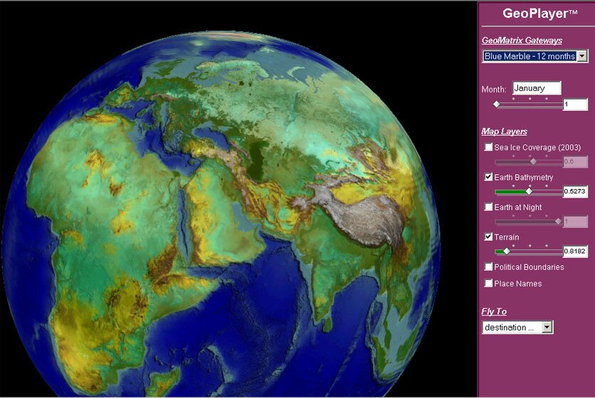This screenshot has width=595, height=398.
Task: Click the Map Layers heading link
Action: (505, 131)
